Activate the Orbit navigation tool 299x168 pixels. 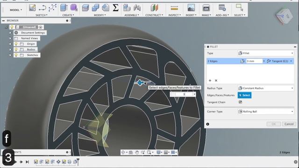pos(123,152)
